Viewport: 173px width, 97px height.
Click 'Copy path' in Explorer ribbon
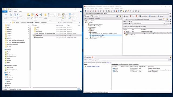[x=20, y=16]
